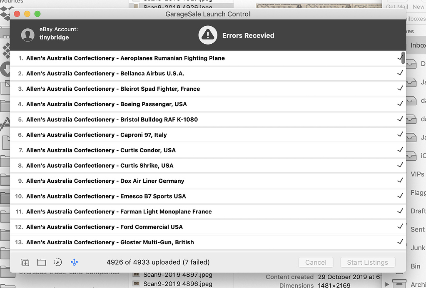The height and width of the screenshot is (288, 426).
Task: Click the GarageSale Launch Control title
Action: pos(207,14)
